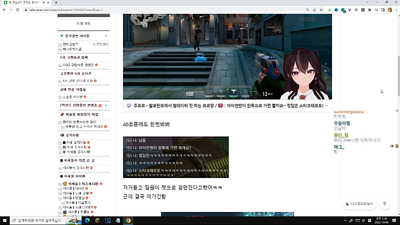Click the dark square extension icon
400x225 pixels.
click(363, 10)
